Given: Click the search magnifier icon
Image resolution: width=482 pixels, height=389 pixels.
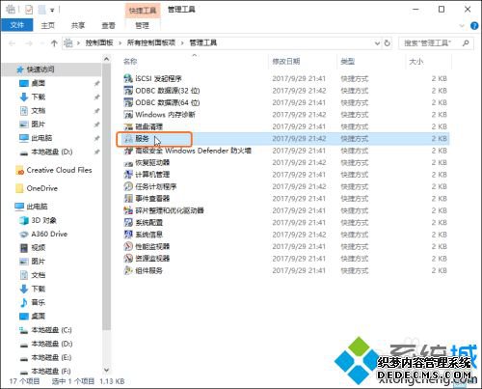Looking at the screenshot, I should 466,42.
